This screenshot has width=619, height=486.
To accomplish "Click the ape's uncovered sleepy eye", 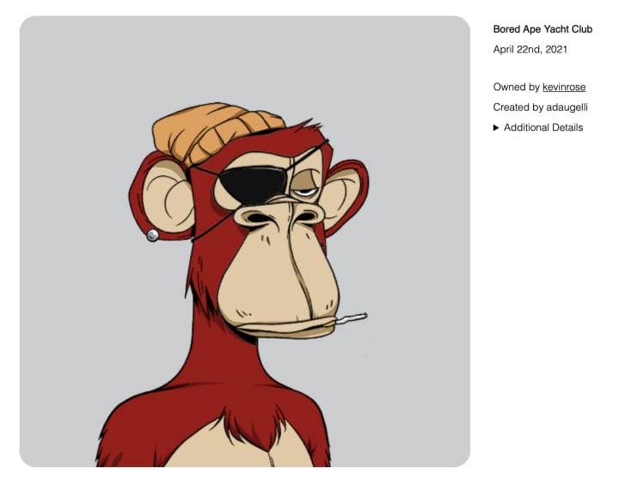I will coord(305,193).
